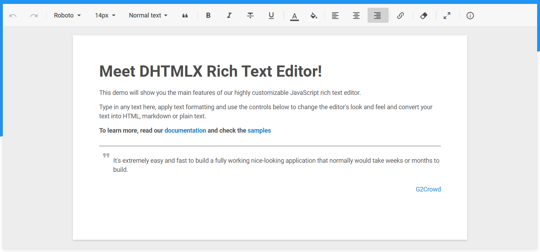Open the documentation link

(x=185, y=131)
